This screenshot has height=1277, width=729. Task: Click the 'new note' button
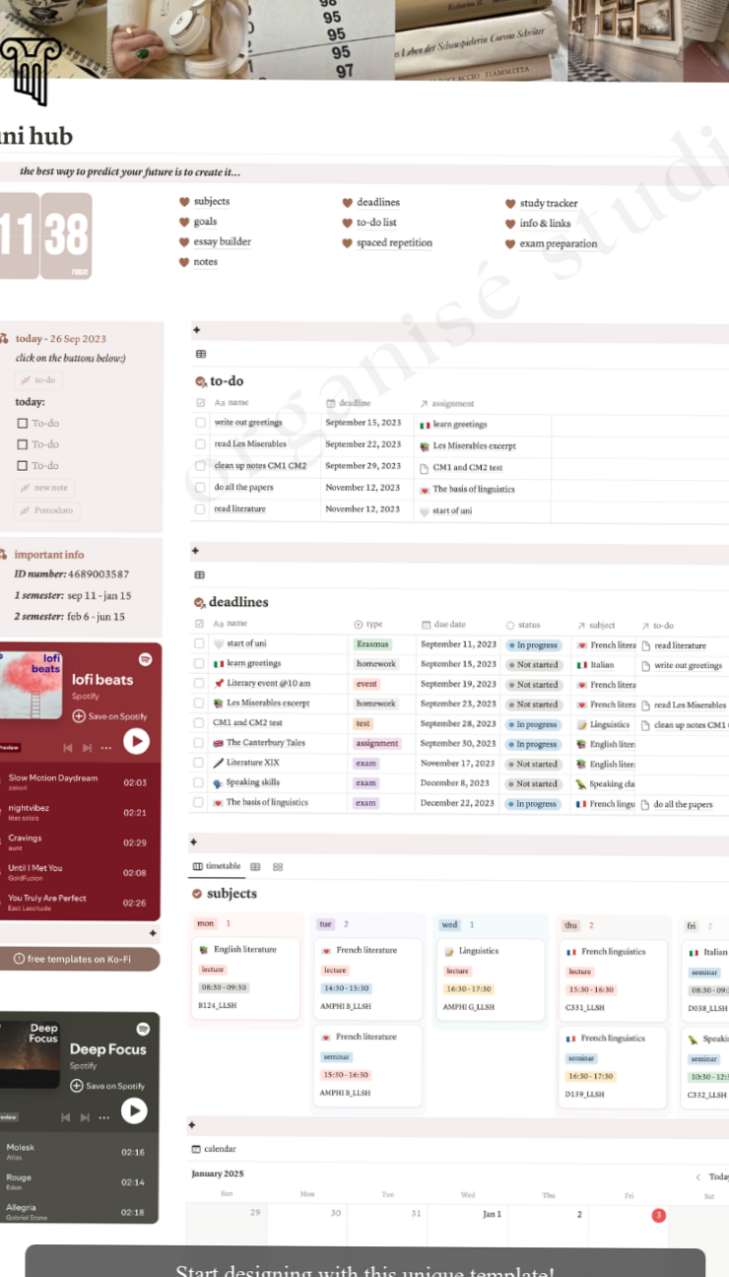[x=45, y=488]
